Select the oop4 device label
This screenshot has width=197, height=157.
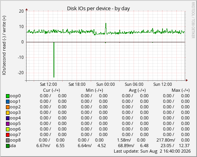point(15,118)
